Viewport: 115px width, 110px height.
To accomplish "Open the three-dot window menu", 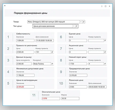I will click(x=102, y=6).
